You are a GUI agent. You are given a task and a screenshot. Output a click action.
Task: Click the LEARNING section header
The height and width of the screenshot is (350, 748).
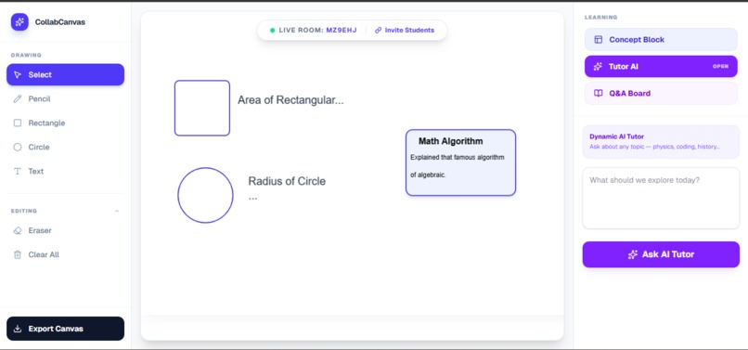[x=601, y=18]
